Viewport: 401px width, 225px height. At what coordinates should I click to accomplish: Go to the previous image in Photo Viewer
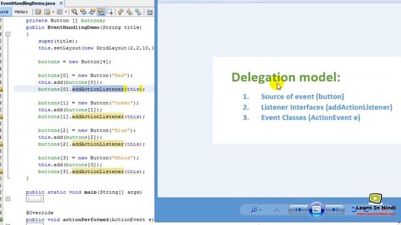point(298,210)
